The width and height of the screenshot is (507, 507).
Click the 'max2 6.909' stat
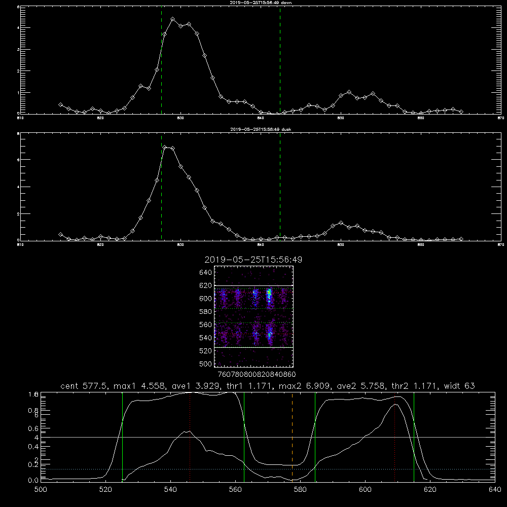306,386
